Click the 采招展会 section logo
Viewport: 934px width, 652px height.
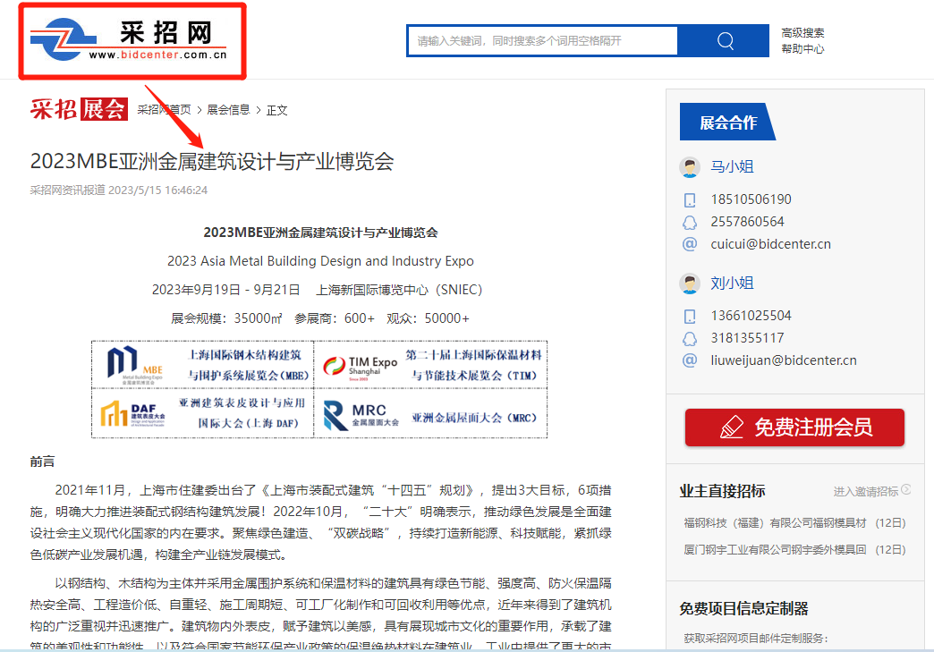[79, 109]
